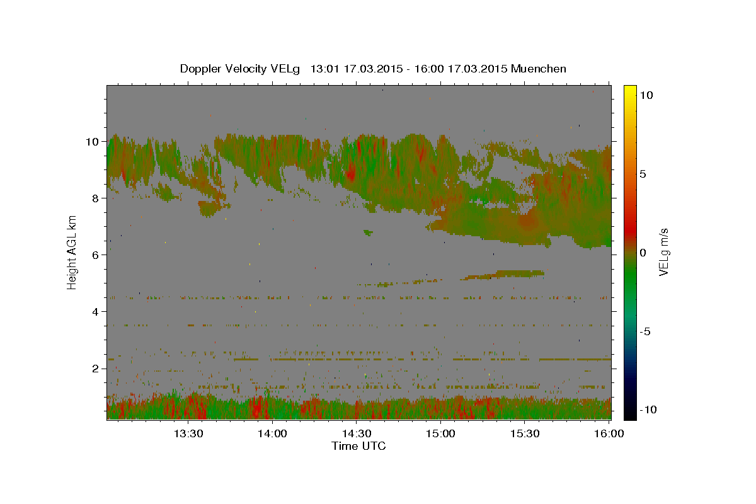
Task: Click the 15:30 time tick label
Action: (x=525, y=433)
